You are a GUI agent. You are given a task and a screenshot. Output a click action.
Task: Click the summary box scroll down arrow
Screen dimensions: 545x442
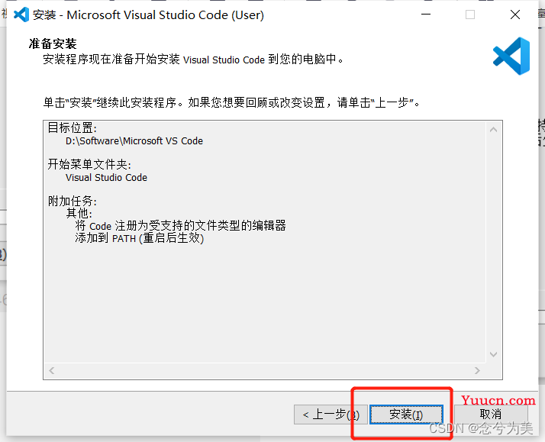tap(493, 354)
